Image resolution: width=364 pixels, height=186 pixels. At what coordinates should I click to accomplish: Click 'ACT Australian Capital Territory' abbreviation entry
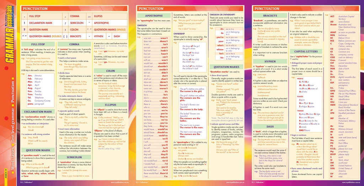(x=343, y=17)
